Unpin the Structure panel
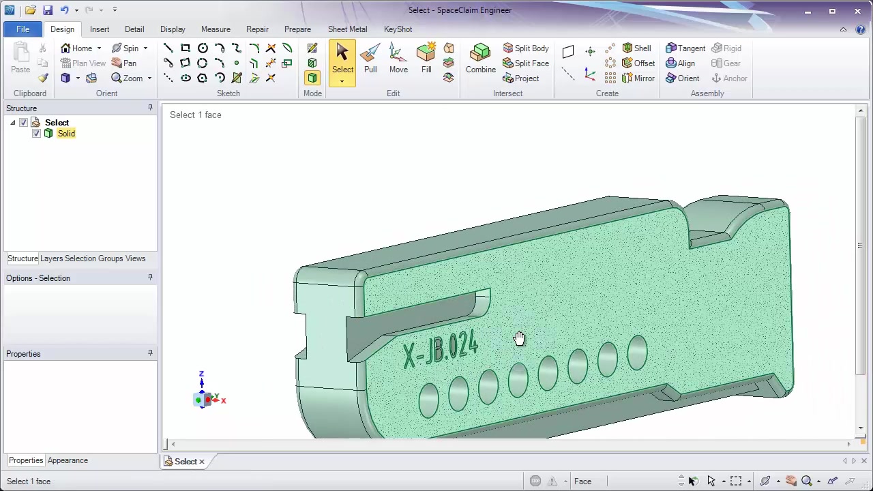The image size is (873, 491). pos(150,108)
